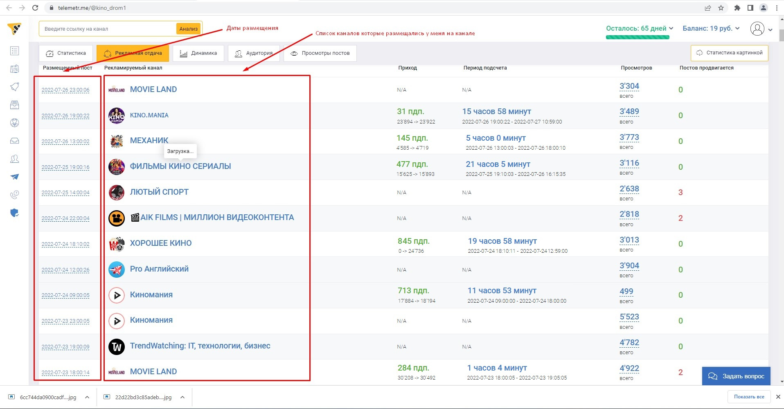Click the 3'304 views count

pyautogui.click(x=629, y=86)
